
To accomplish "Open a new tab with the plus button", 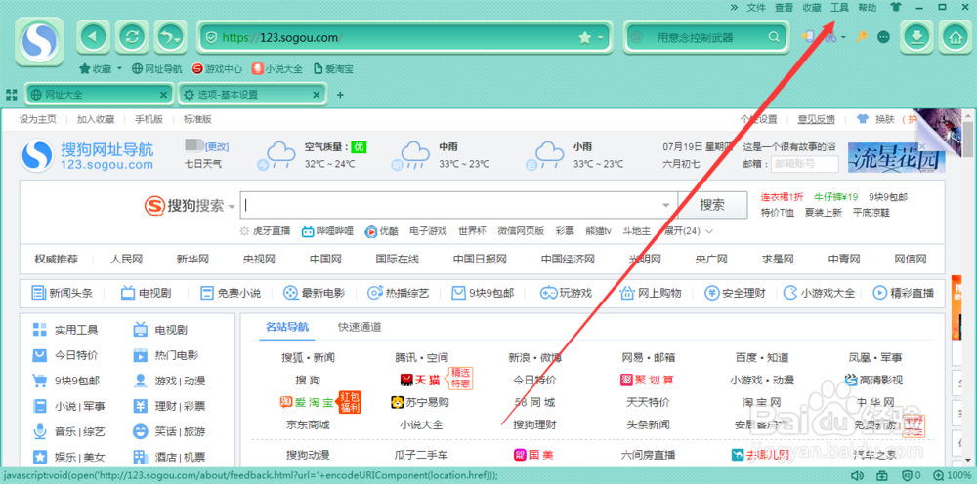I will pyautogui.click(x=340, y=95).
